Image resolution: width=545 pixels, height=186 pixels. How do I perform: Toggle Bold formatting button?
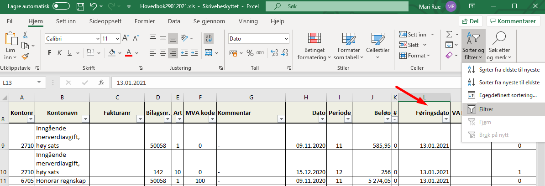point(49,53)
